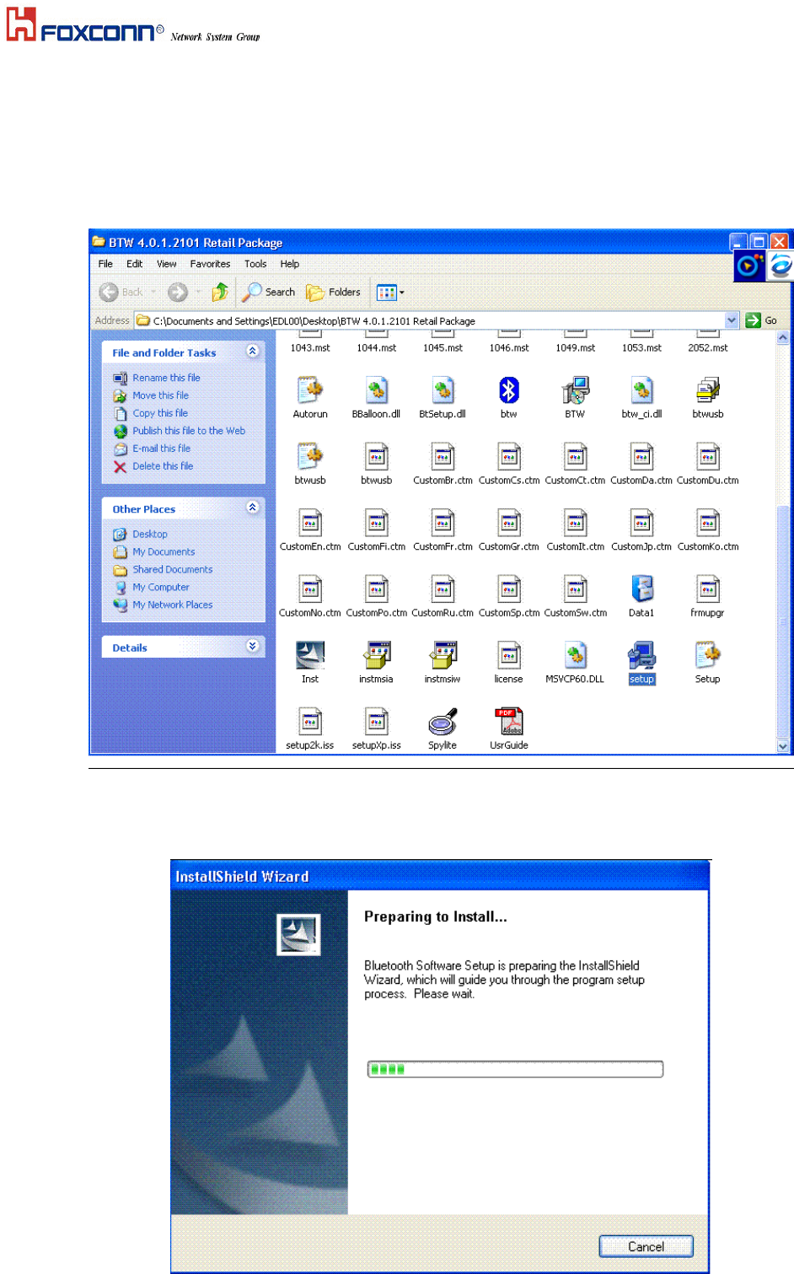Open My Network Places link

(173, 605)
